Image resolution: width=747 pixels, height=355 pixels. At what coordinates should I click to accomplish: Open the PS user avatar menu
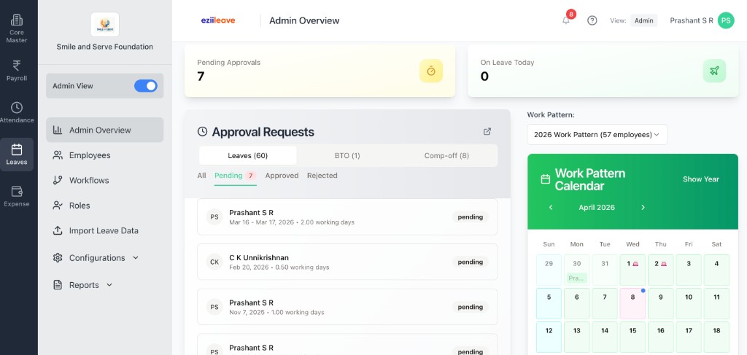pos(726,20)
